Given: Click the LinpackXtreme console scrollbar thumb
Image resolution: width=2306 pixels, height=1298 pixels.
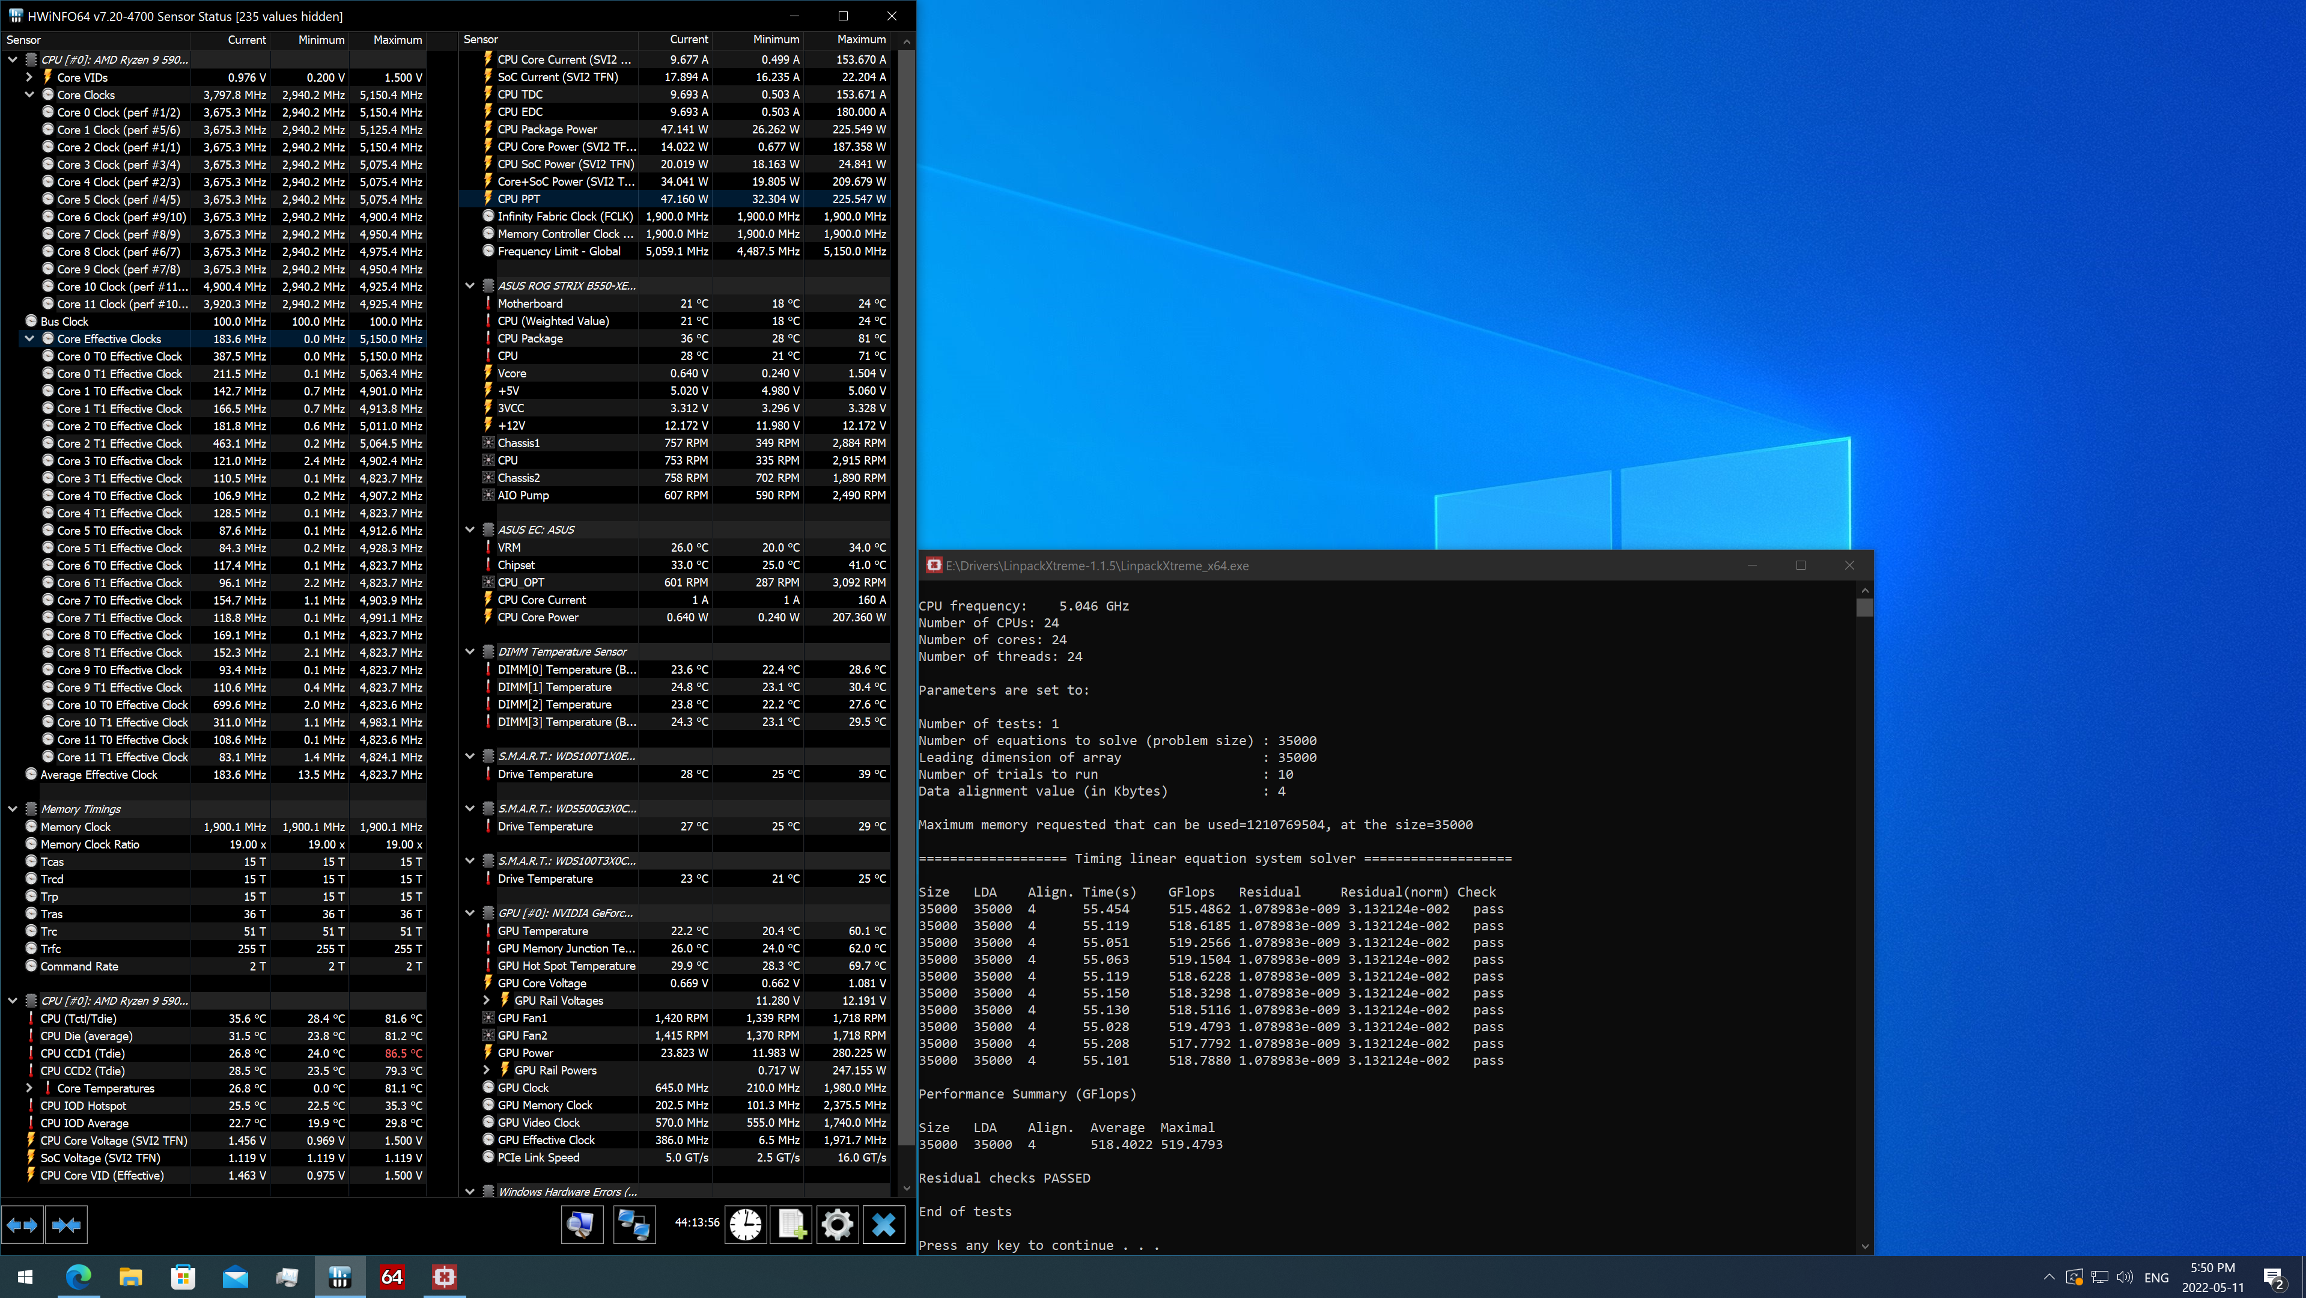Looking at the screenshot, I should pyautogui.click(x=1864, y=608).
